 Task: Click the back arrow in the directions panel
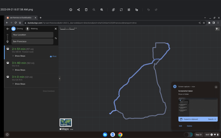tap(8, 29)
